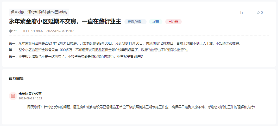The image size is (278, 126).
Task: Click the post ID:15913866
Action: [33, 31]
